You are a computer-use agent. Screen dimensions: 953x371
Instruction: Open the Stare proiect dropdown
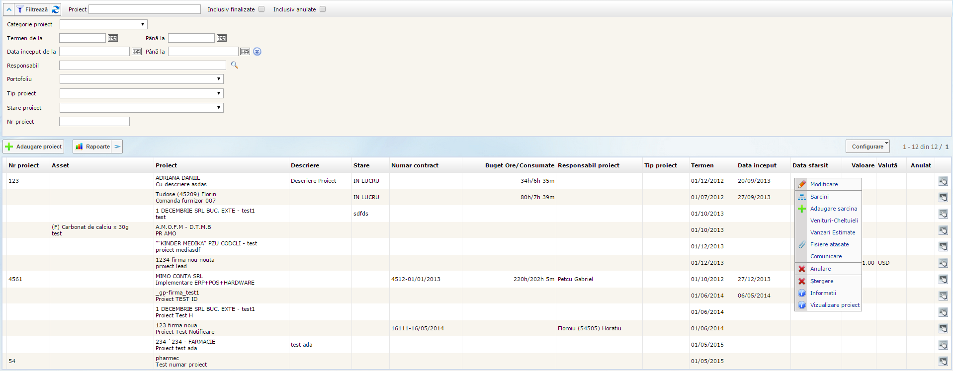click(x=141, y=108)
